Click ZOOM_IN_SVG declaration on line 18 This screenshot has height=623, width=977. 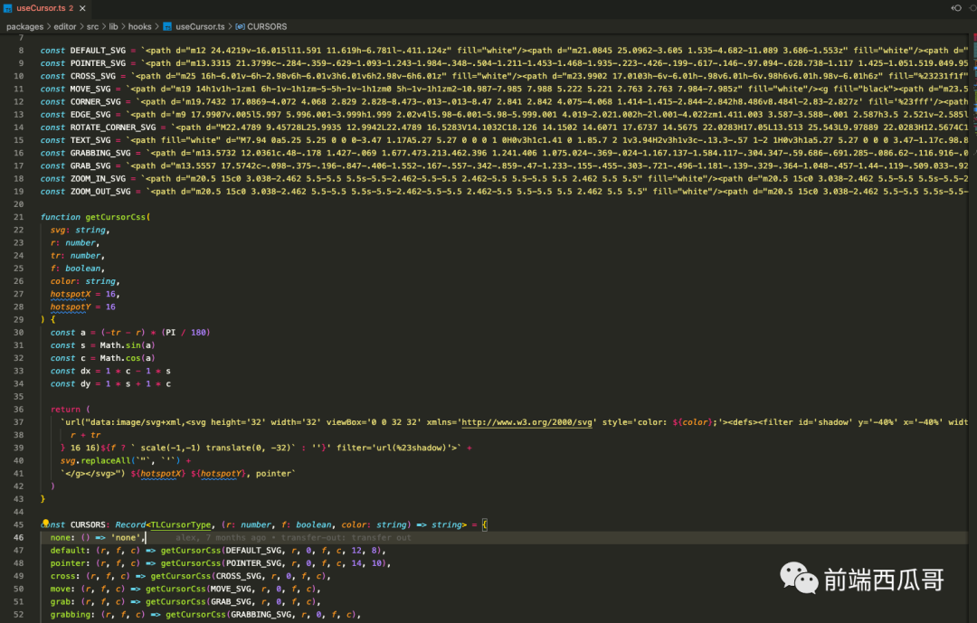click(x=98, y=179)
